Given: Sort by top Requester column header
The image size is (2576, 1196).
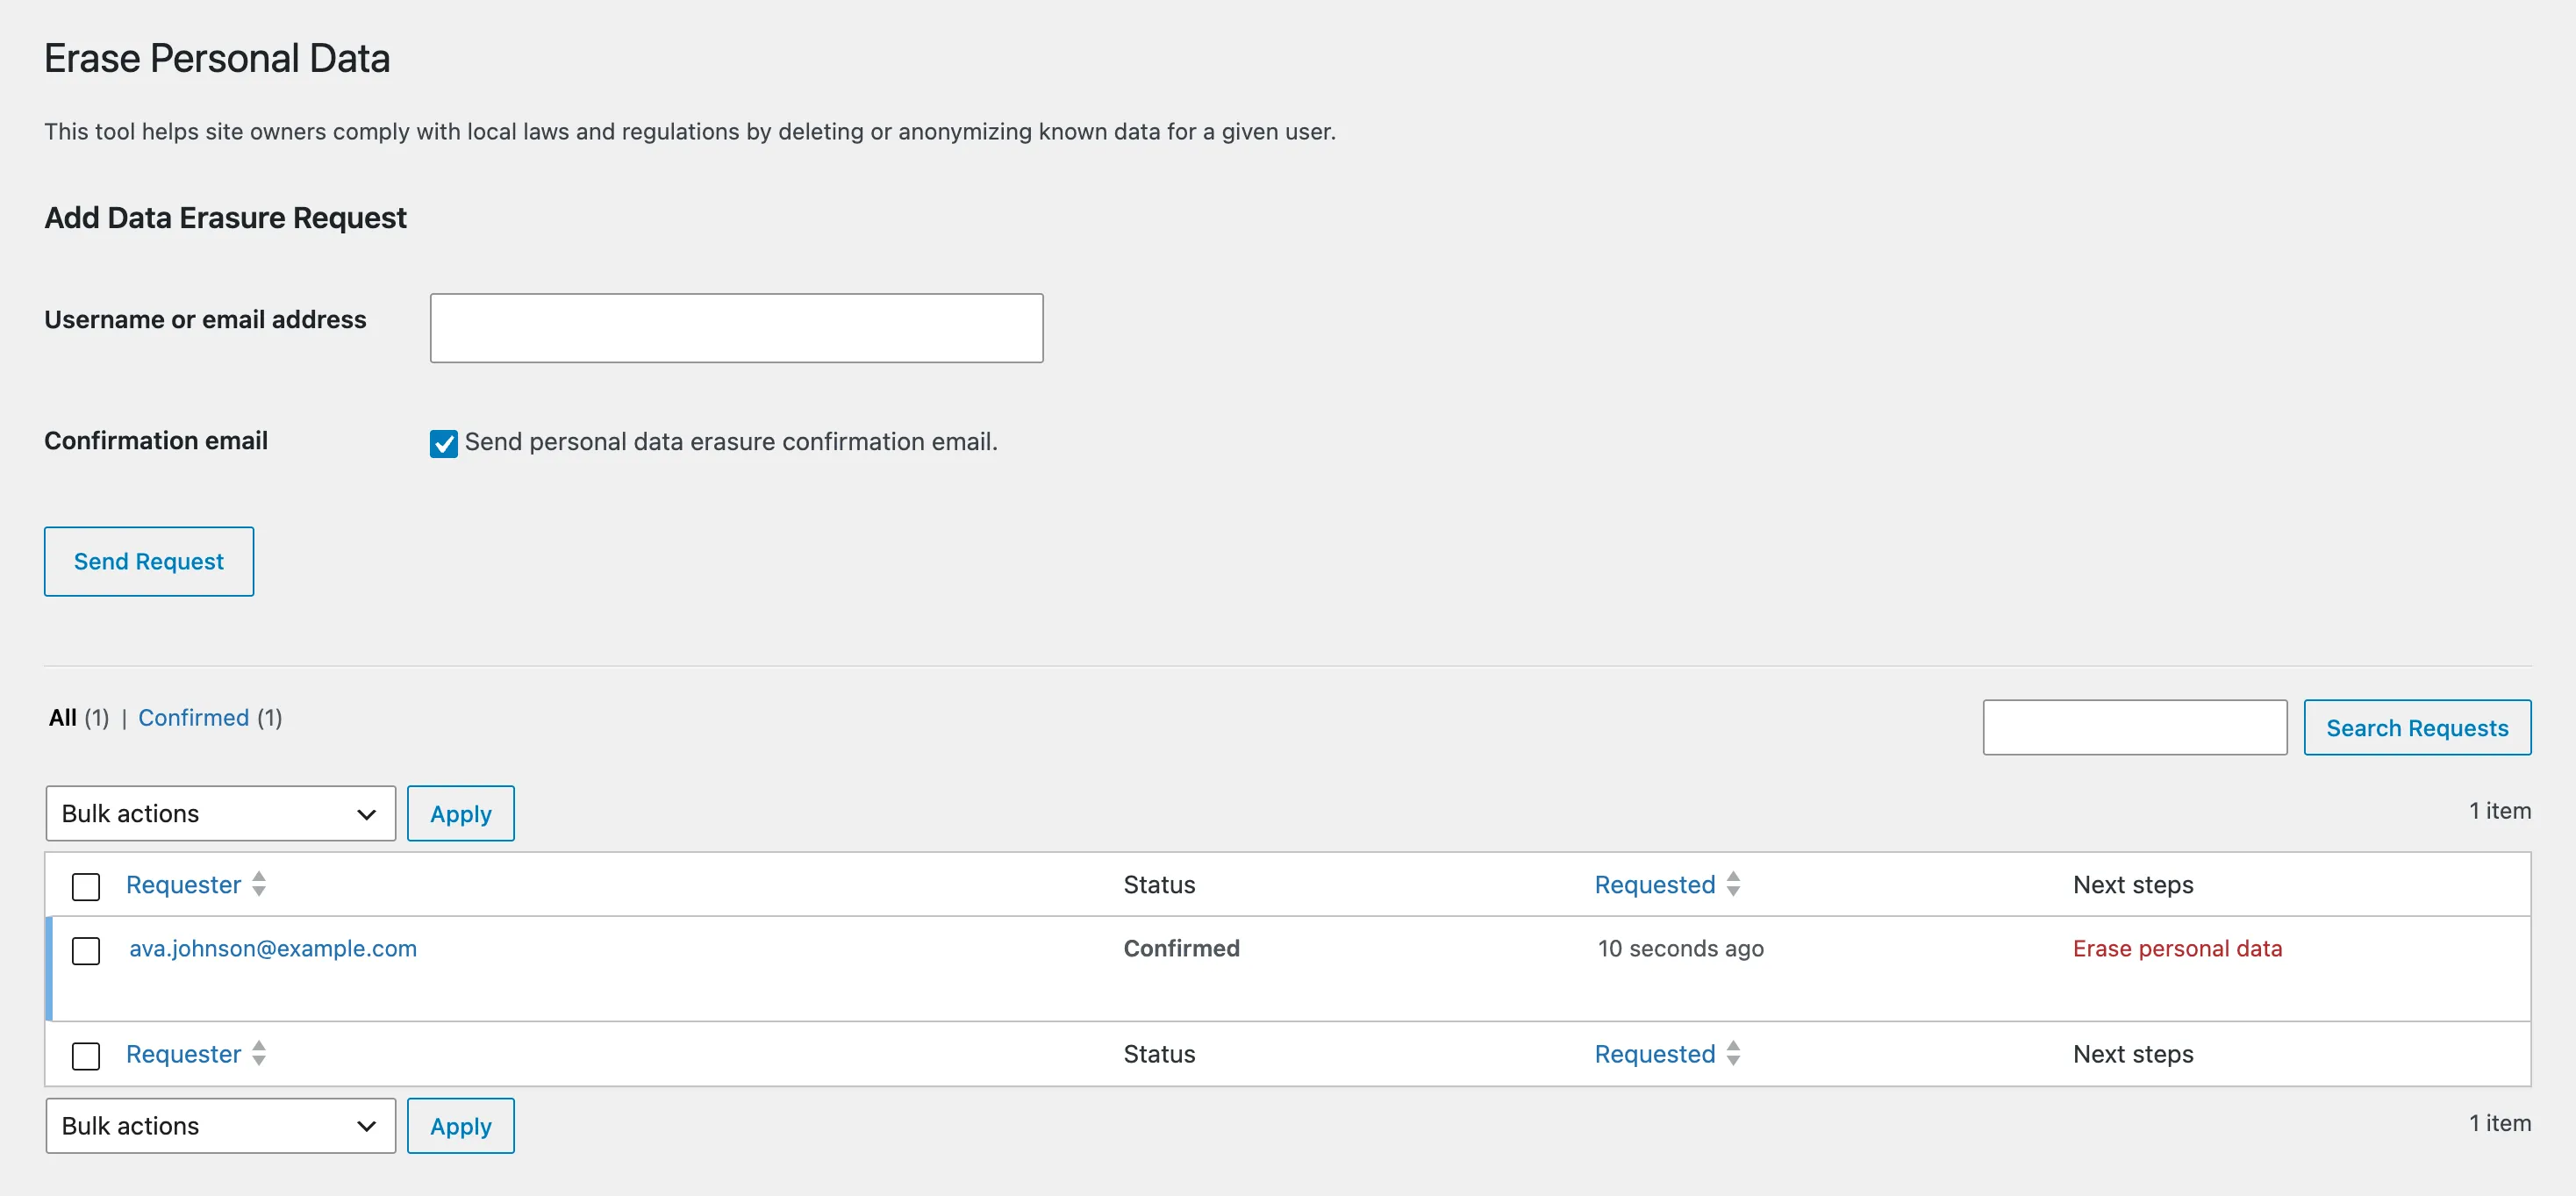Looking at the screenshot, I should coord(183,885).
